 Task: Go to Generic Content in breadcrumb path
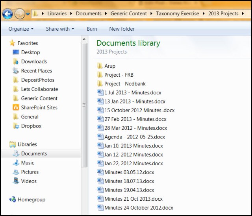click(x=128, y=13)
